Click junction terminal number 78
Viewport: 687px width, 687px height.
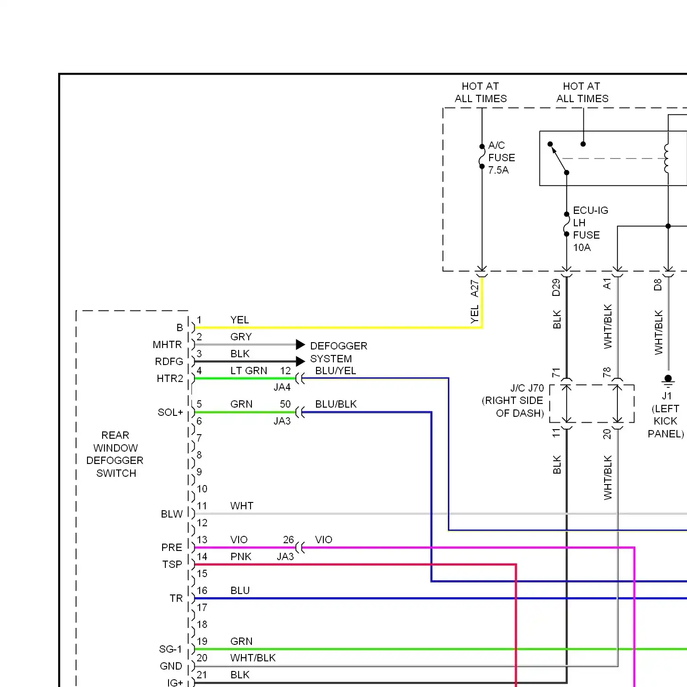coord(607,372)
